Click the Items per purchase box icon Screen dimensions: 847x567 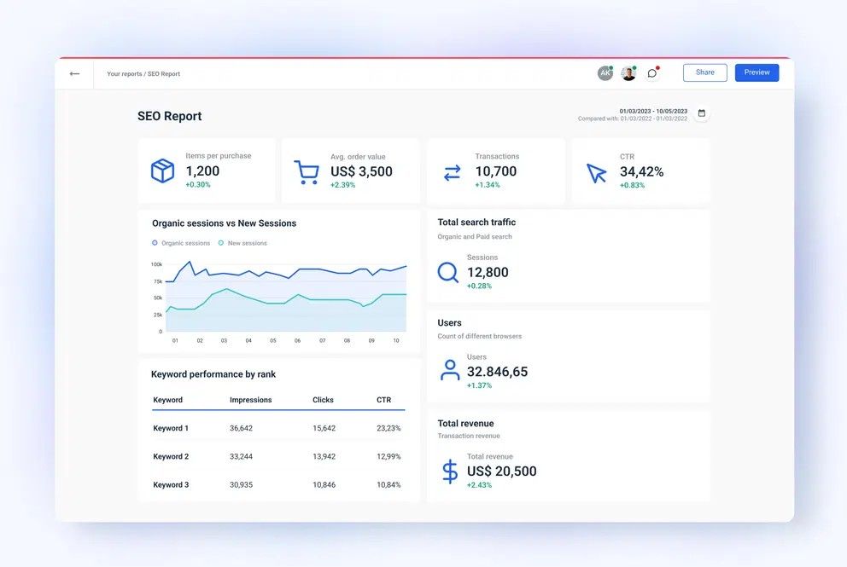162,171
